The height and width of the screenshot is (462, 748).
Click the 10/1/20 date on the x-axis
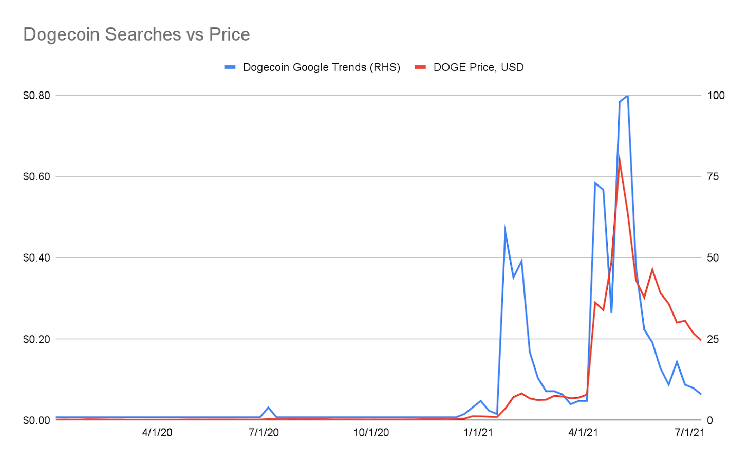(371, 433)
